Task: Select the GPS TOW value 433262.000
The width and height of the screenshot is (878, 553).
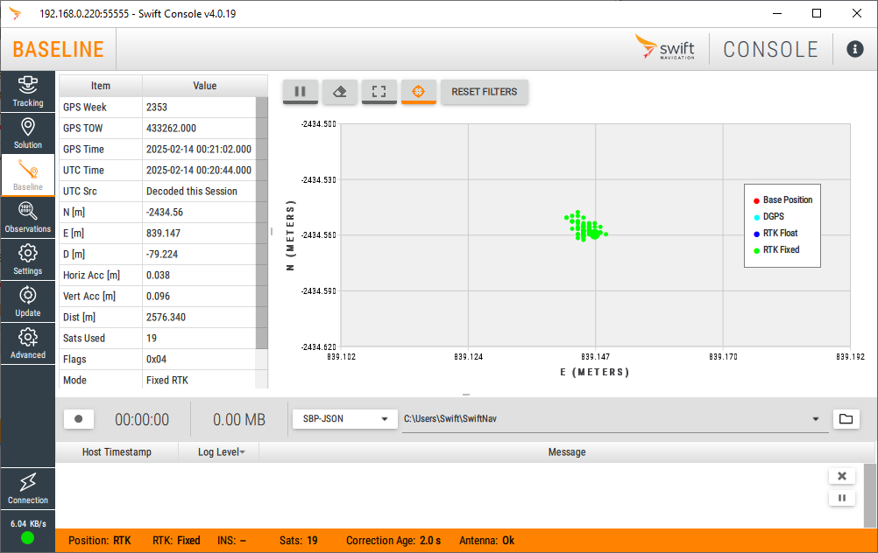Action: [x=172, y=128]
